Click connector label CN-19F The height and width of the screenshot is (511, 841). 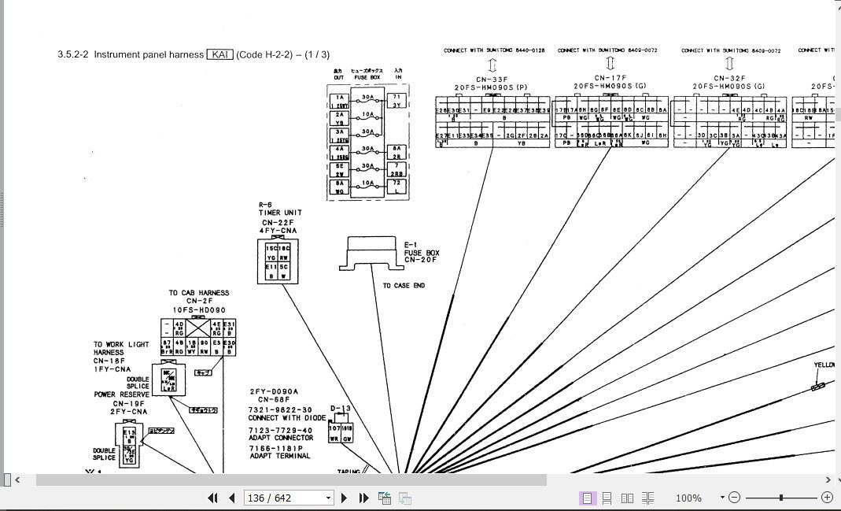129,404
